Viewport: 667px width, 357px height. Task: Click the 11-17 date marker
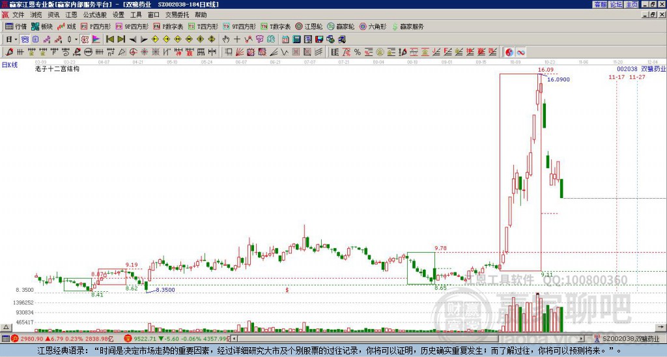point(616,77)
